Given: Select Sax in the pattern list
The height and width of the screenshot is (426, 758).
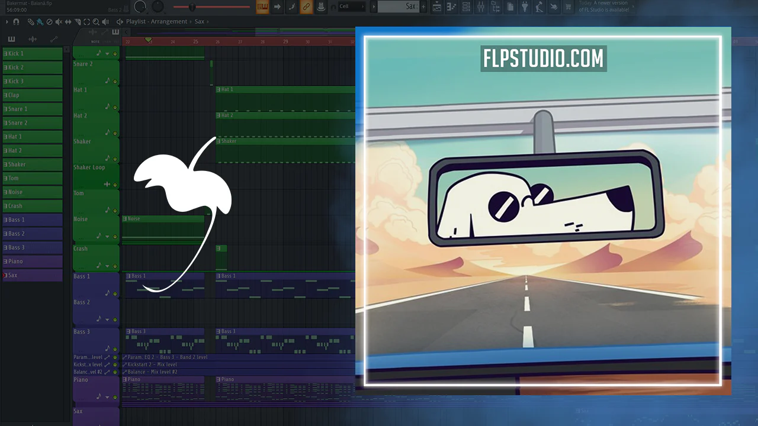Looking at the screenshot, I should 33,275.
